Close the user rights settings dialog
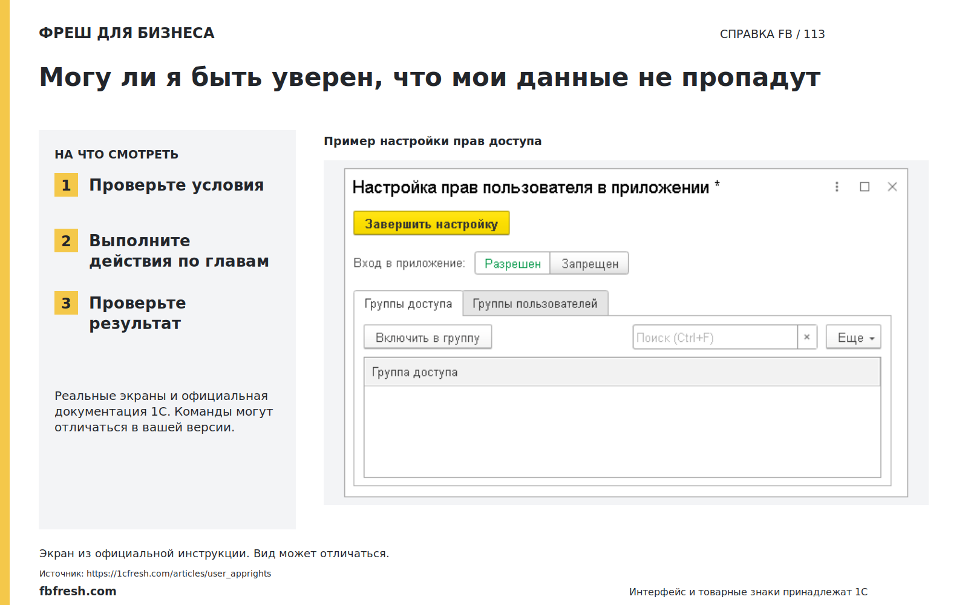Viewport: 968px width, 605px height. [x=892, y=187]
